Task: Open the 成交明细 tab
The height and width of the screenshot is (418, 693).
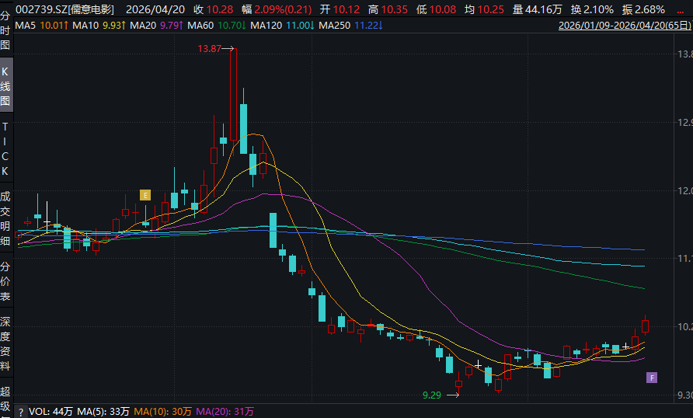Action: tap(5, 218)
